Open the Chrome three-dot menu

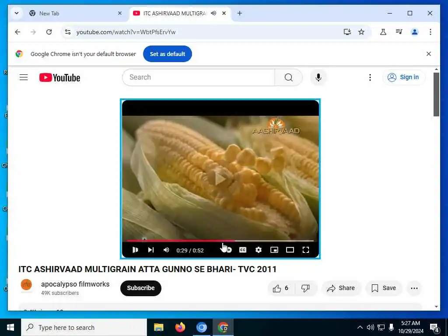430,32
